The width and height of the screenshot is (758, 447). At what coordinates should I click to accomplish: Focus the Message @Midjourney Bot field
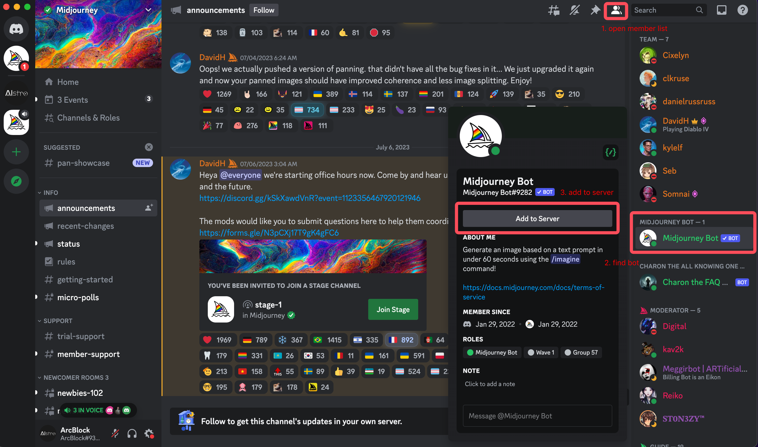point(537,416)
